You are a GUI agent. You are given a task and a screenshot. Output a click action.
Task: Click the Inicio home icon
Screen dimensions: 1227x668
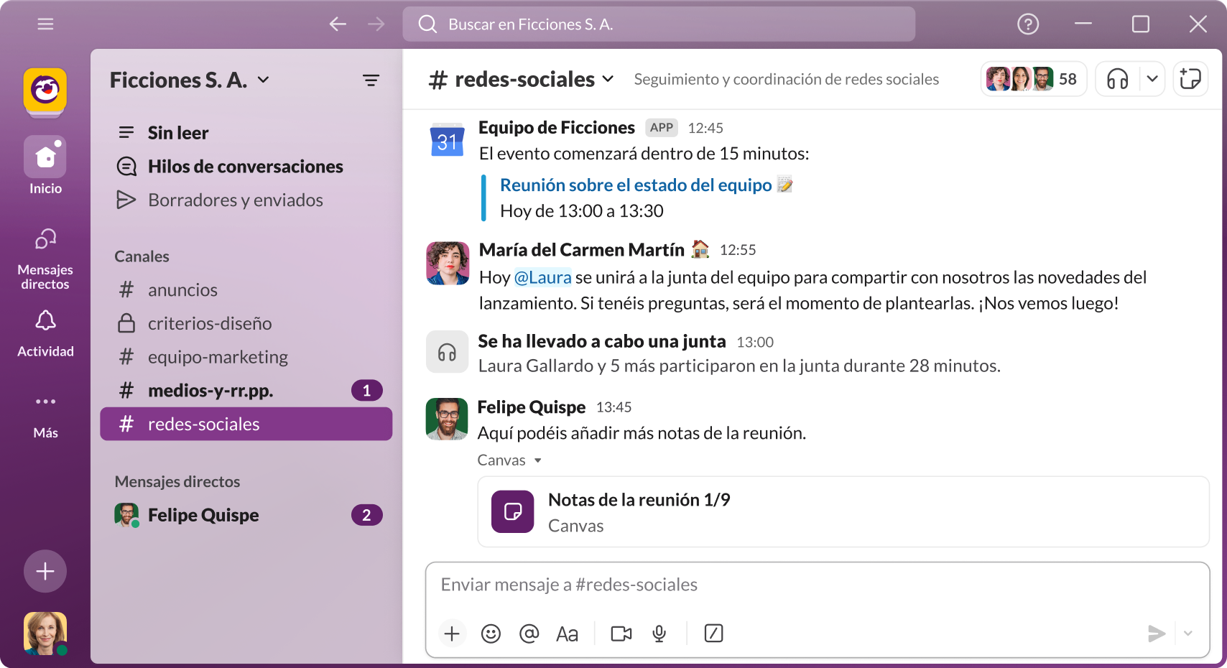click(x=45, y=156)
